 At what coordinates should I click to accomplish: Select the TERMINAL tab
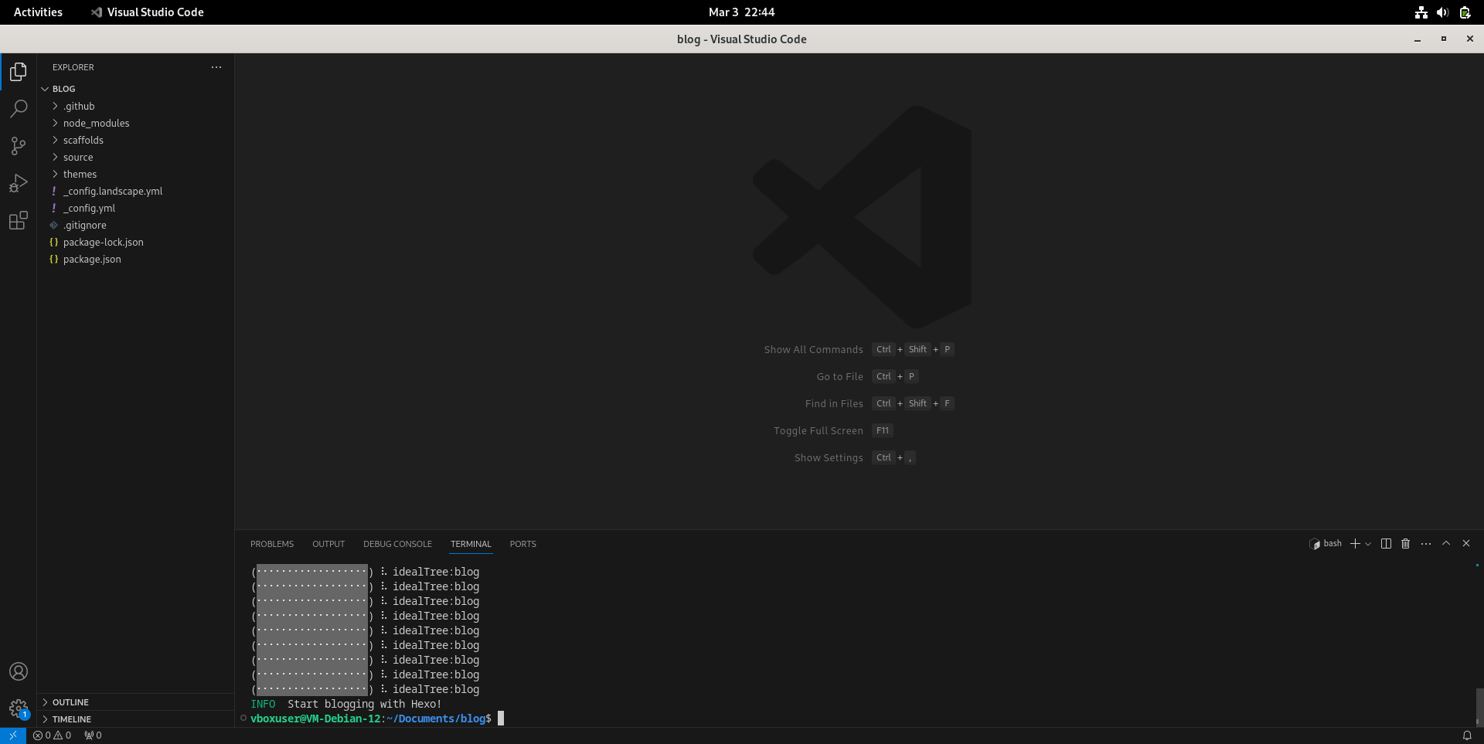point(471,544)
